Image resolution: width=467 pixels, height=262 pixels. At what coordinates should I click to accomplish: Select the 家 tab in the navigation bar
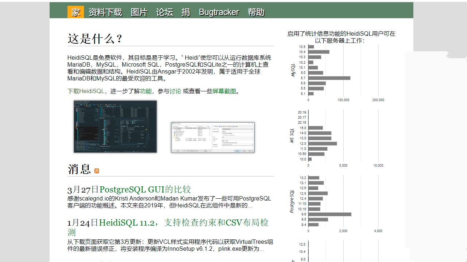[75, 12]
